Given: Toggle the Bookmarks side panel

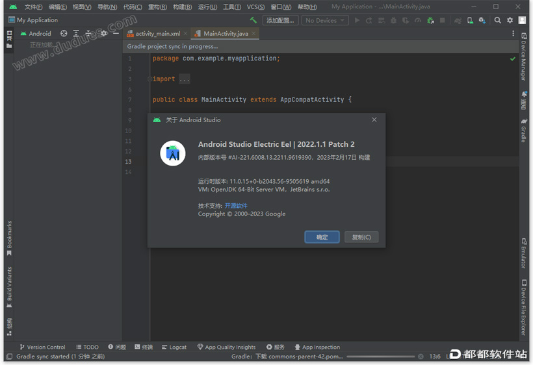Looking at the screenshot, I should pyautogui.click(x=9, y=238).
